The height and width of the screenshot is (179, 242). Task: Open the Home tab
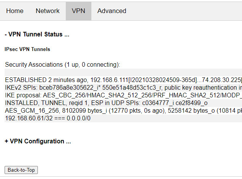pyautogui.click(x=15, y=11)
